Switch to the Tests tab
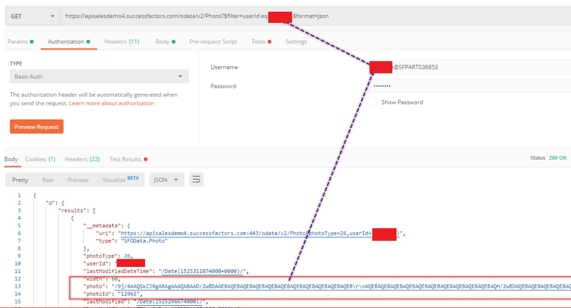Viewport: 571px width, 308px height. pos(261,42)
